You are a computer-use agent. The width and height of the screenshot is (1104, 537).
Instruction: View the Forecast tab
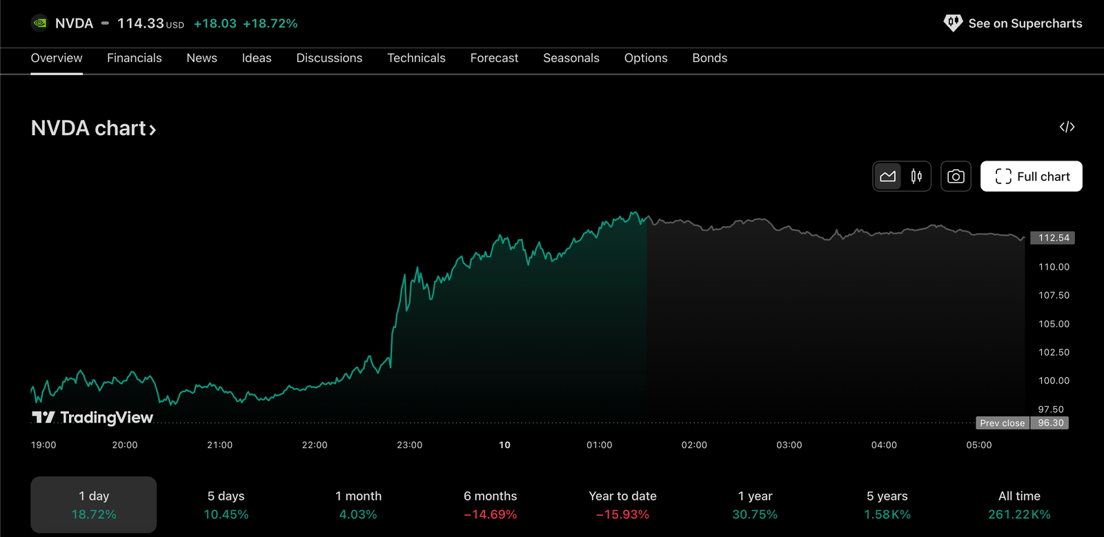tap(494, 58)
